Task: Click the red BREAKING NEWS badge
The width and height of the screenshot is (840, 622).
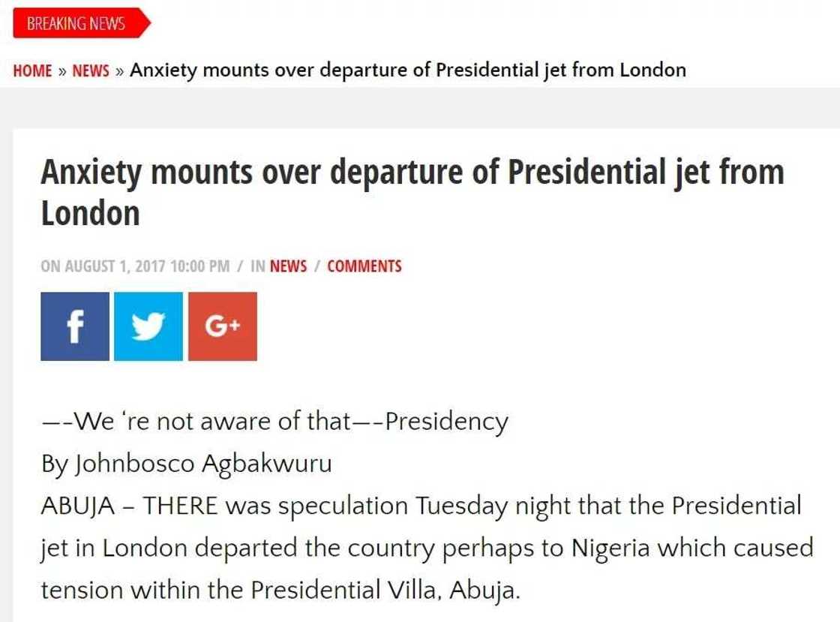Action: pyautogui.click(x=76, y=23)
